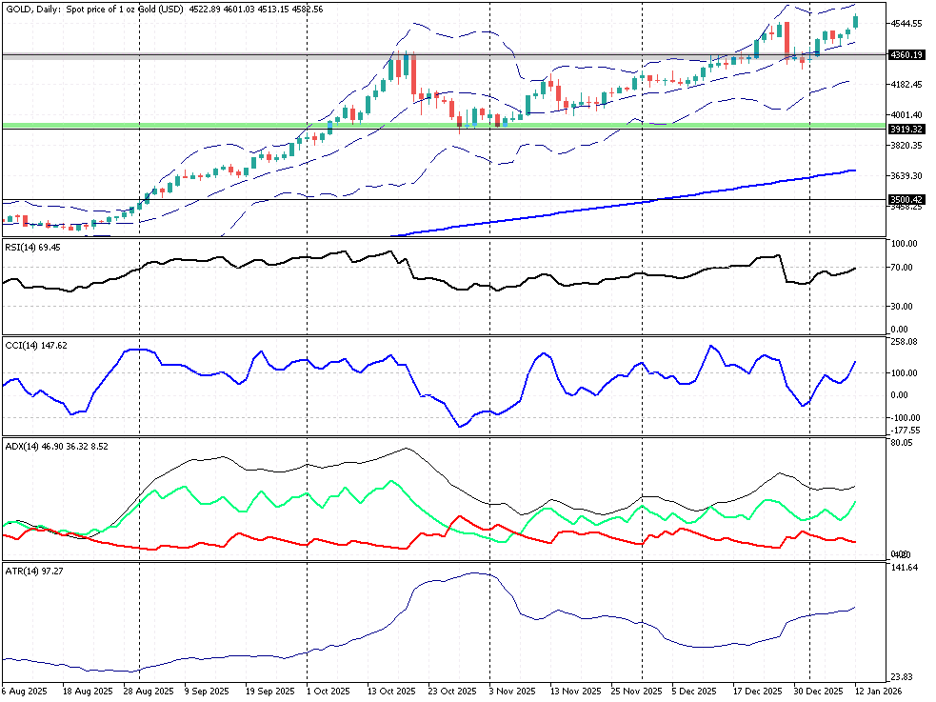Click the 80.05 value on ADX axis

point(903,443)
